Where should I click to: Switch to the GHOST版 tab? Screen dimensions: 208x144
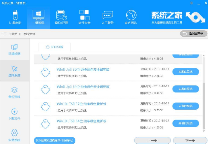tap(55, 47)
